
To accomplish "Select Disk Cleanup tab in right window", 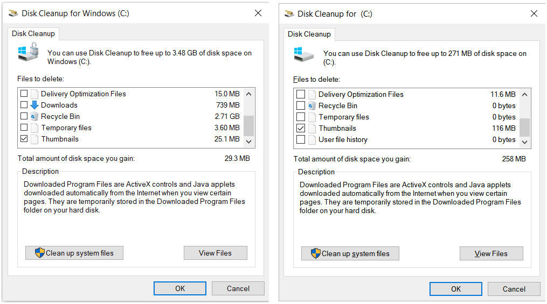I will pyautogui.click(x=309, y=34).
